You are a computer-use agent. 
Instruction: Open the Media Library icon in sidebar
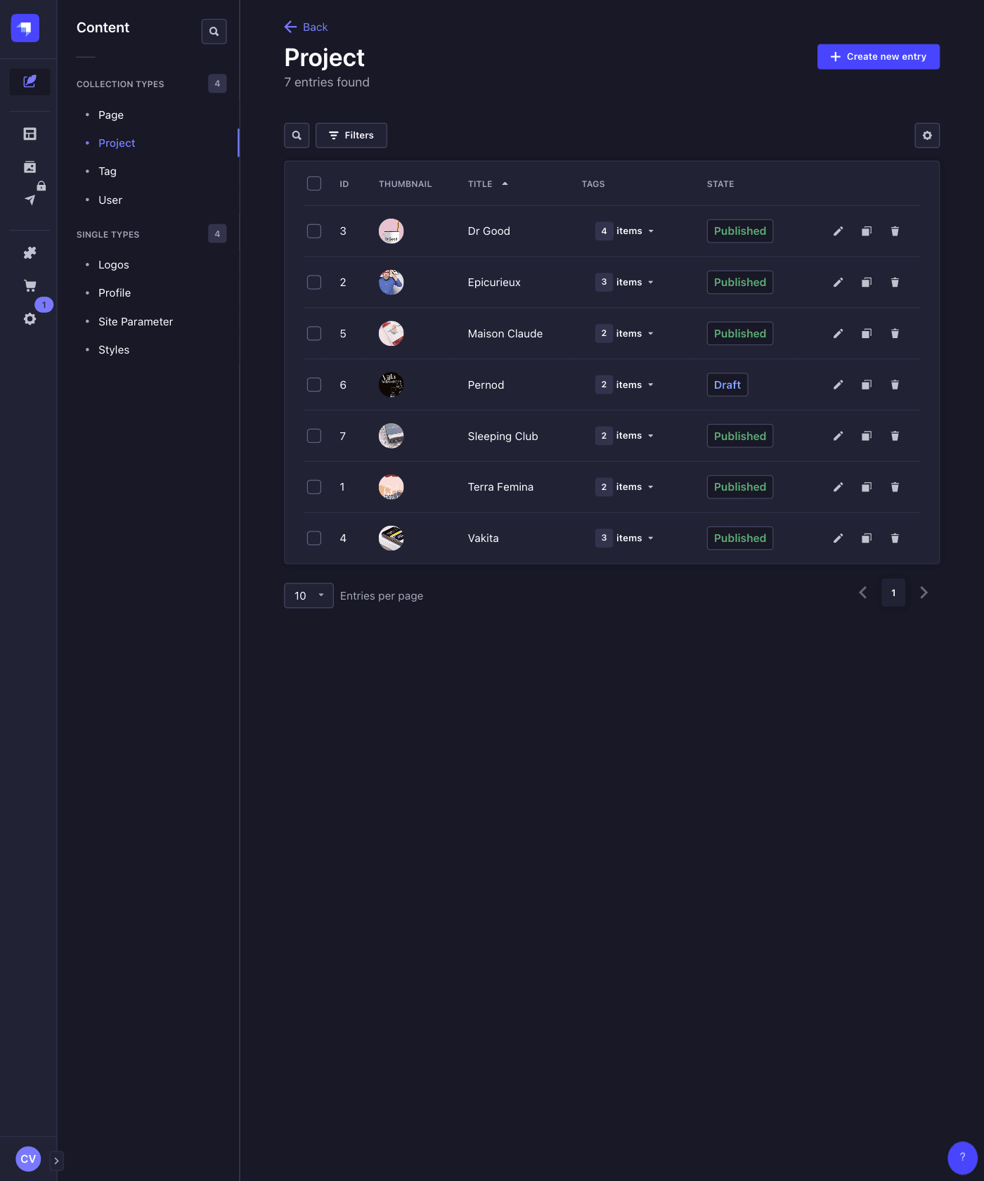(x=30, y=167)
